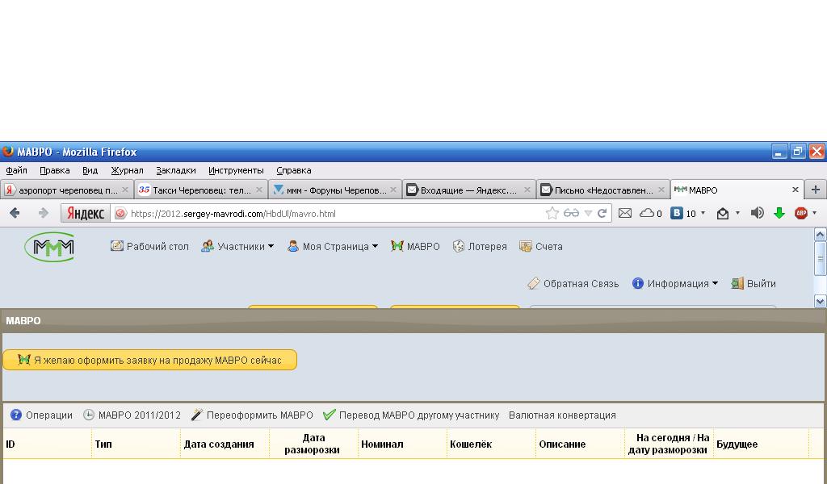Go to Рабочий стол page

pos(149,246)
